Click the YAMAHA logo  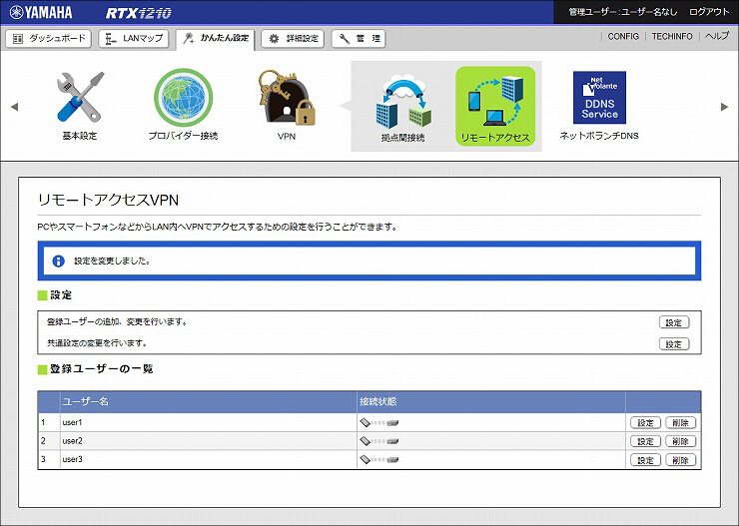tap(41, 12)
